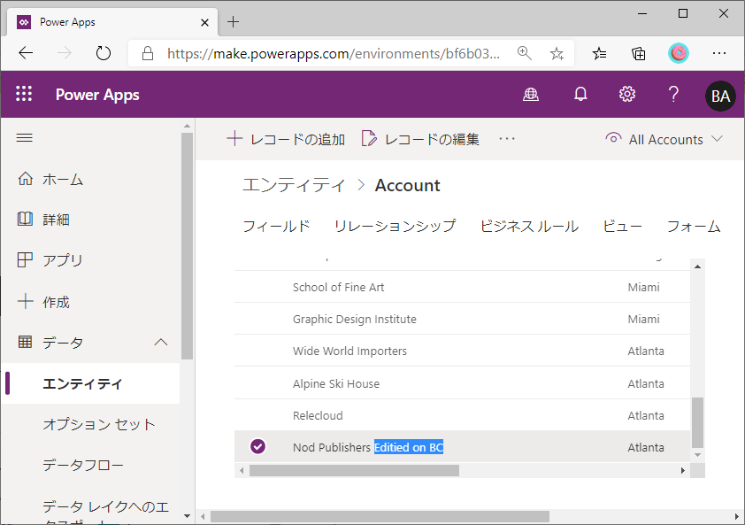Viewport: 745px width, 525px height.
Task: Select the Relecloud record
Action: (x=318, y=415)
